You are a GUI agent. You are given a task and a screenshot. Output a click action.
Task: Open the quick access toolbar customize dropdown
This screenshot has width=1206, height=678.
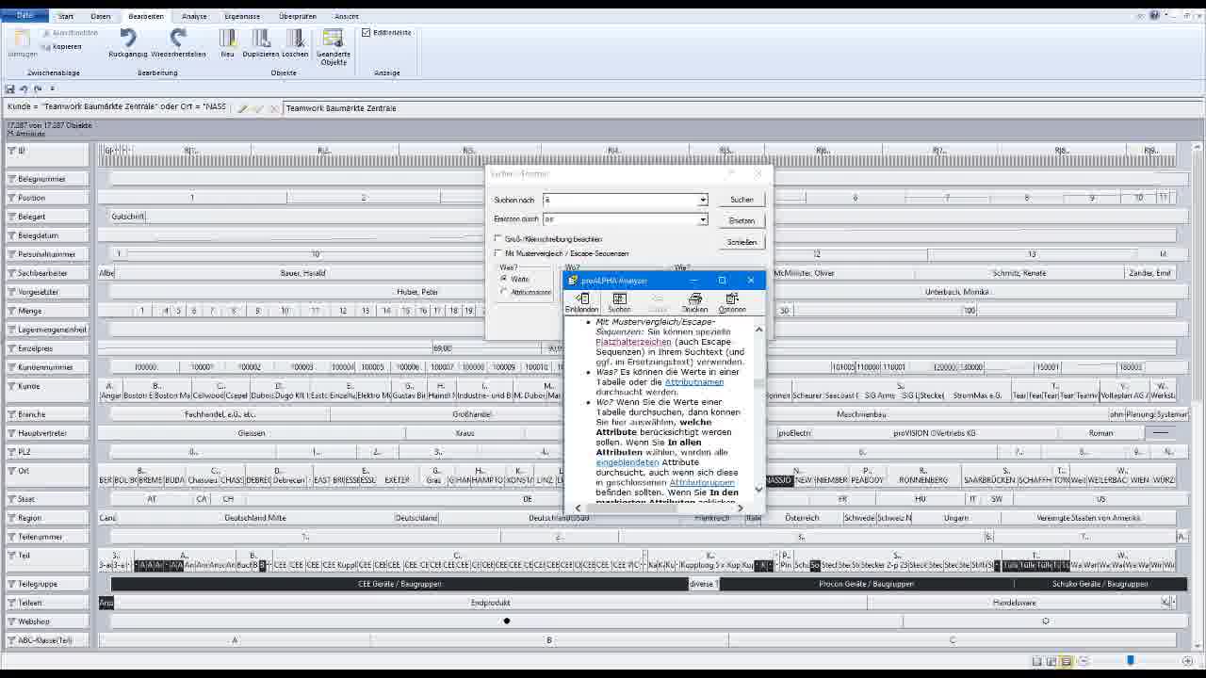[x=52, y=89]
